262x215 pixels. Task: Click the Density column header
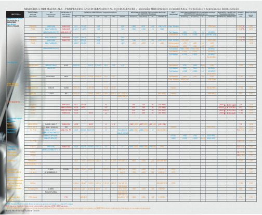coord(241,14)
